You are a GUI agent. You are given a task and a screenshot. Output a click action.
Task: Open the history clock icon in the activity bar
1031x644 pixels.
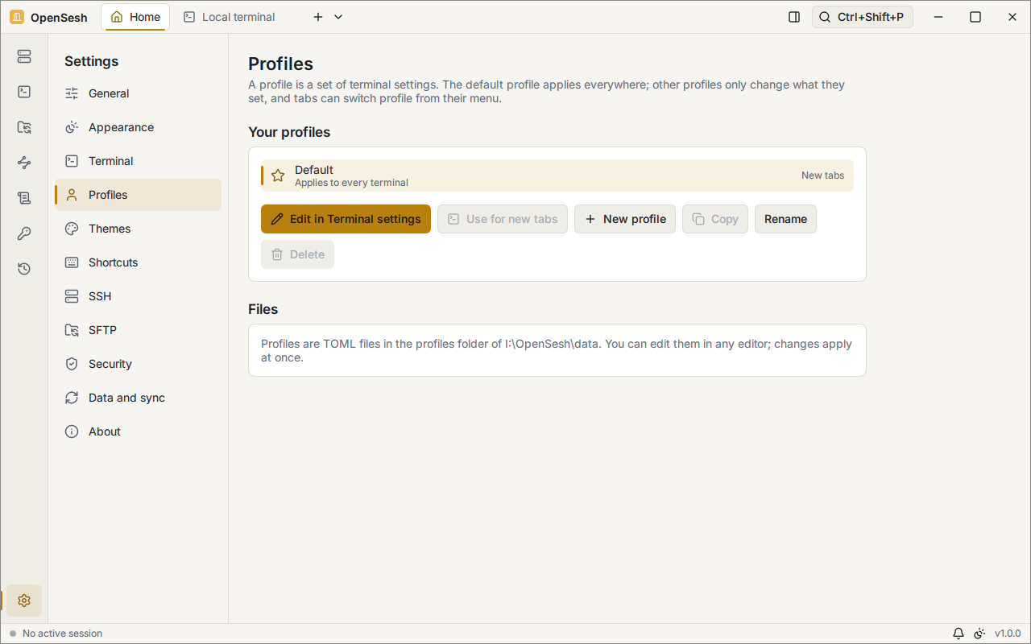[x=24, y=269]
